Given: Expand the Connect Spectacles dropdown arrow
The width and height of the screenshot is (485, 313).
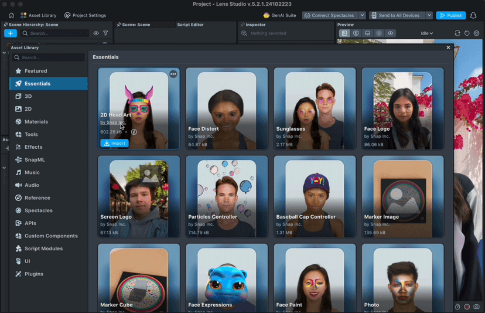Looking at the screenshot, I should (x=362, y=15).
